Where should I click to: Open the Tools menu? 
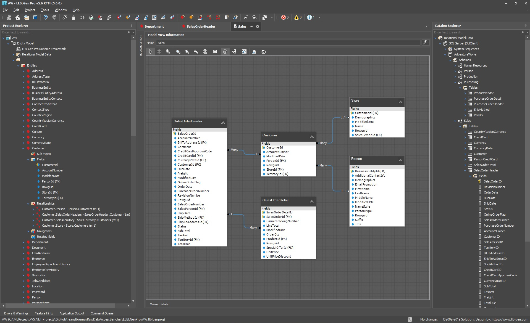tap(45, 10)
